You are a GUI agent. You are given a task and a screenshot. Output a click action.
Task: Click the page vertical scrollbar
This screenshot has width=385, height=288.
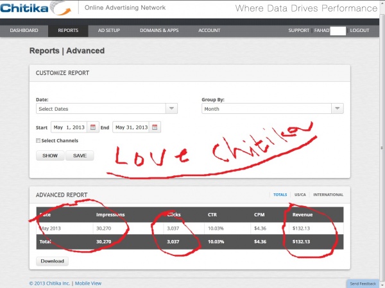[x=382, y=147]
